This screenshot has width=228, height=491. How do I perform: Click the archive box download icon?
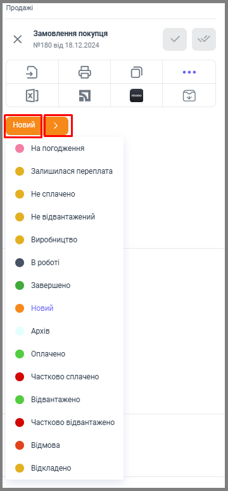pyautogui.click(x=189, y=96)
